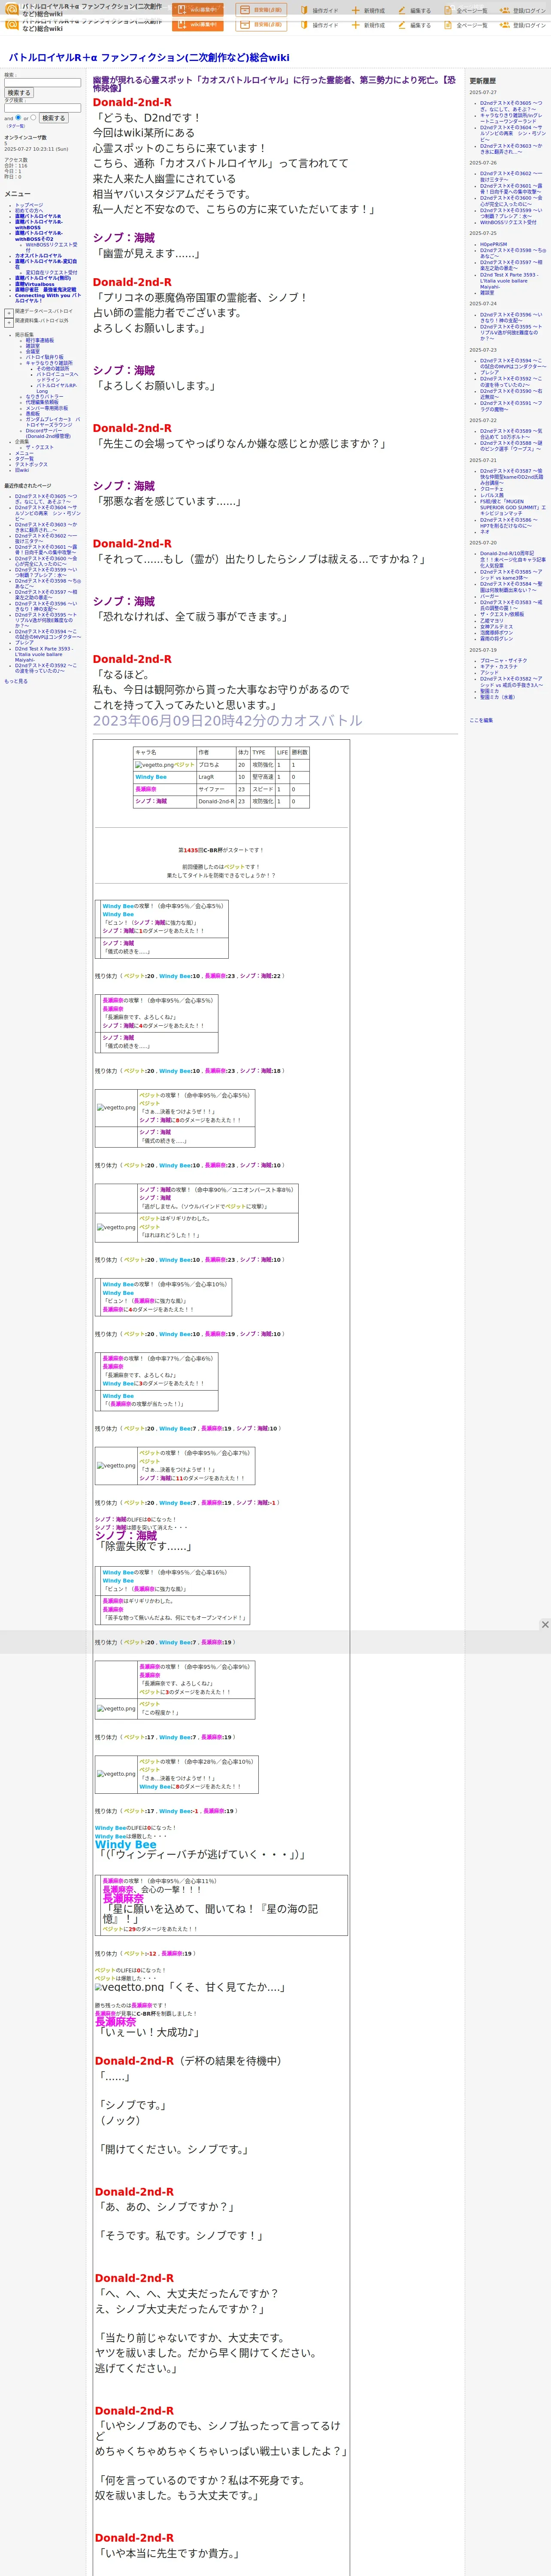This screenshot has height=2576, width=551.
Task: Open Windy Bee link in character table
Action: pyautogui.click(x=151, y=777)
